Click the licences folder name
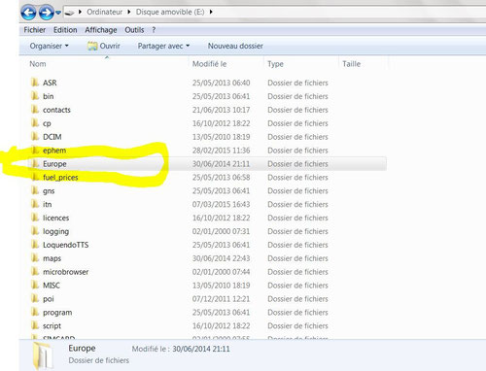 (55, 218)
